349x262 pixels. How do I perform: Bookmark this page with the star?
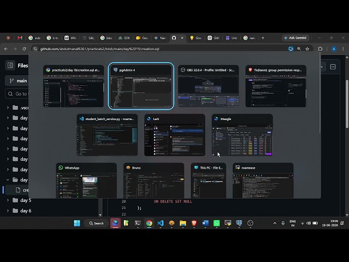308,49
